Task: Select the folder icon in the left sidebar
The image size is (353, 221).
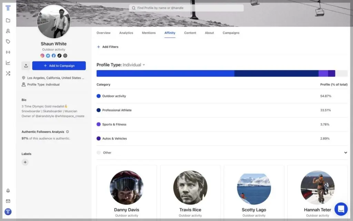Action: (8, 20)
